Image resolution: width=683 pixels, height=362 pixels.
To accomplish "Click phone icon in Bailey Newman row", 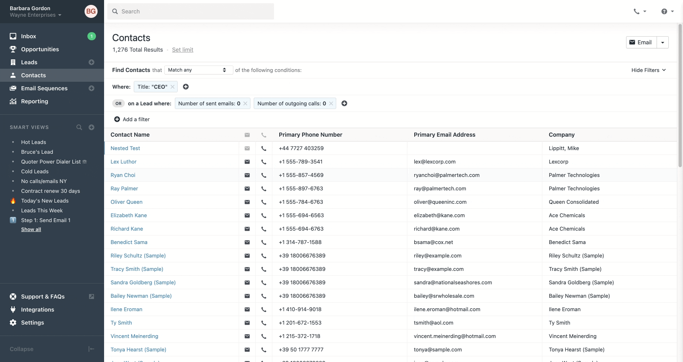I will pyautogui.click(x=264, y=296).
